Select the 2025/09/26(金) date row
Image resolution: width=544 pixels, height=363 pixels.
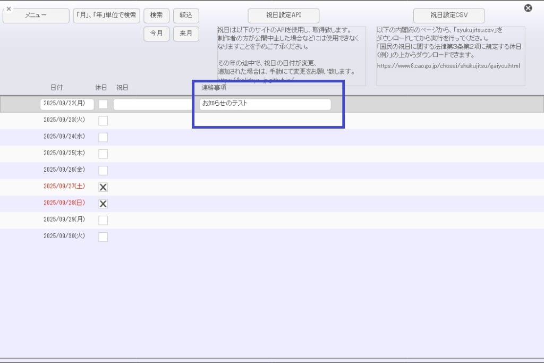[64, 170]
